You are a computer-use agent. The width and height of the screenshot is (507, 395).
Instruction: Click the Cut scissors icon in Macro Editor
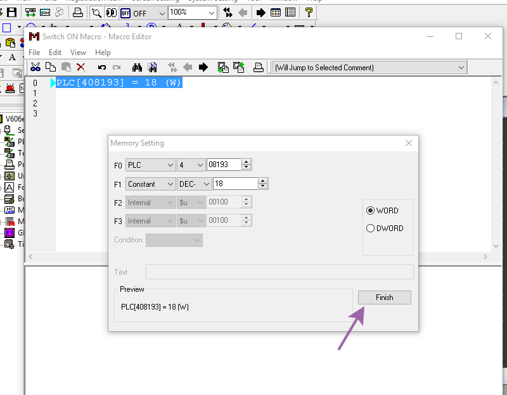coord(35,67)
